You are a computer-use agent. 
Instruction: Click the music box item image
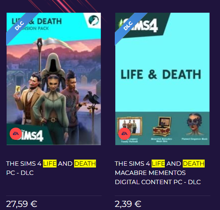tap(162, 127)
